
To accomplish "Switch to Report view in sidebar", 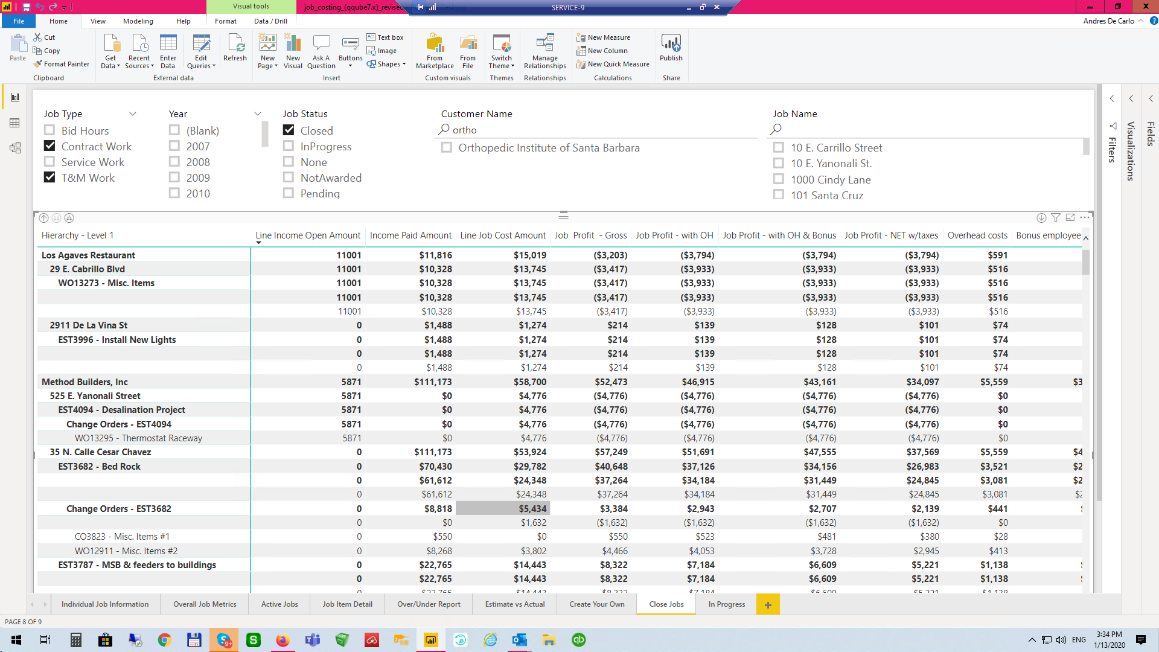I will click(15, 97).
